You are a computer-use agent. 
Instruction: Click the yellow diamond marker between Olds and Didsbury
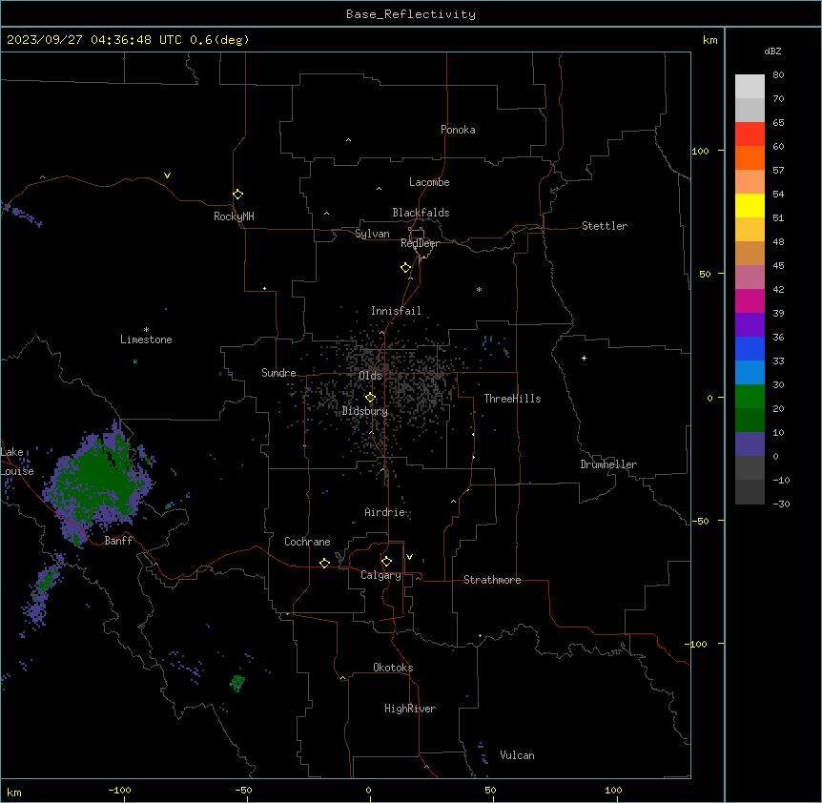(x=371, y=398)
